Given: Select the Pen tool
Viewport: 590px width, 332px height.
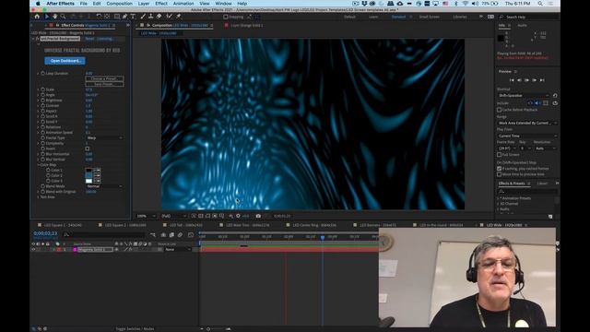Looking at the screenshot, I should (125, 17).
